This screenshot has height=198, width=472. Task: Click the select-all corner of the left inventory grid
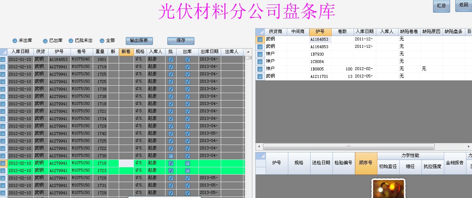point(3,52)
